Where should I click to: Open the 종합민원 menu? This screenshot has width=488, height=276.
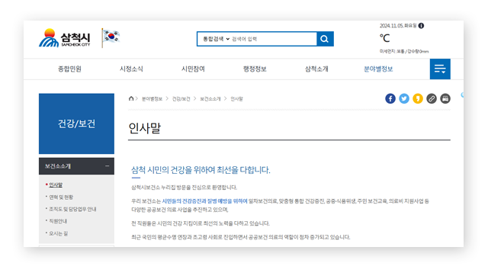[x=69, y=69]
